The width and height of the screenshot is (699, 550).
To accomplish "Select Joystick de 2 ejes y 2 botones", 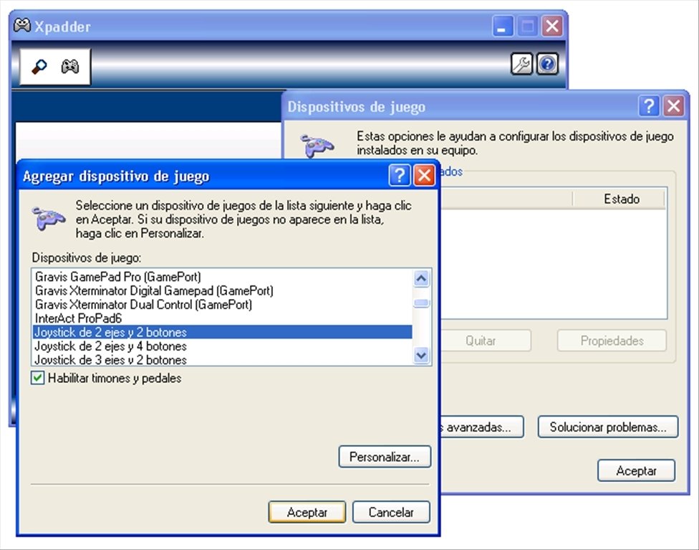I will point(222,332).
